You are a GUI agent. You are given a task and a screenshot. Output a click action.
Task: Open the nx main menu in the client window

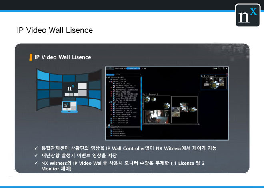point(110,69)
